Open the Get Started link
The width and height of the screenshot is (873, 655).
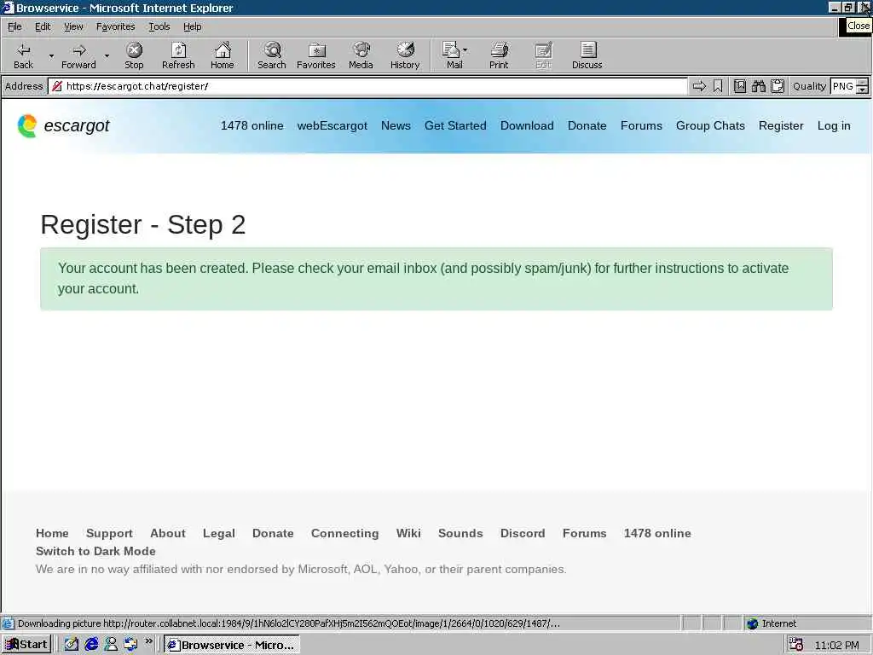(455, 126)
